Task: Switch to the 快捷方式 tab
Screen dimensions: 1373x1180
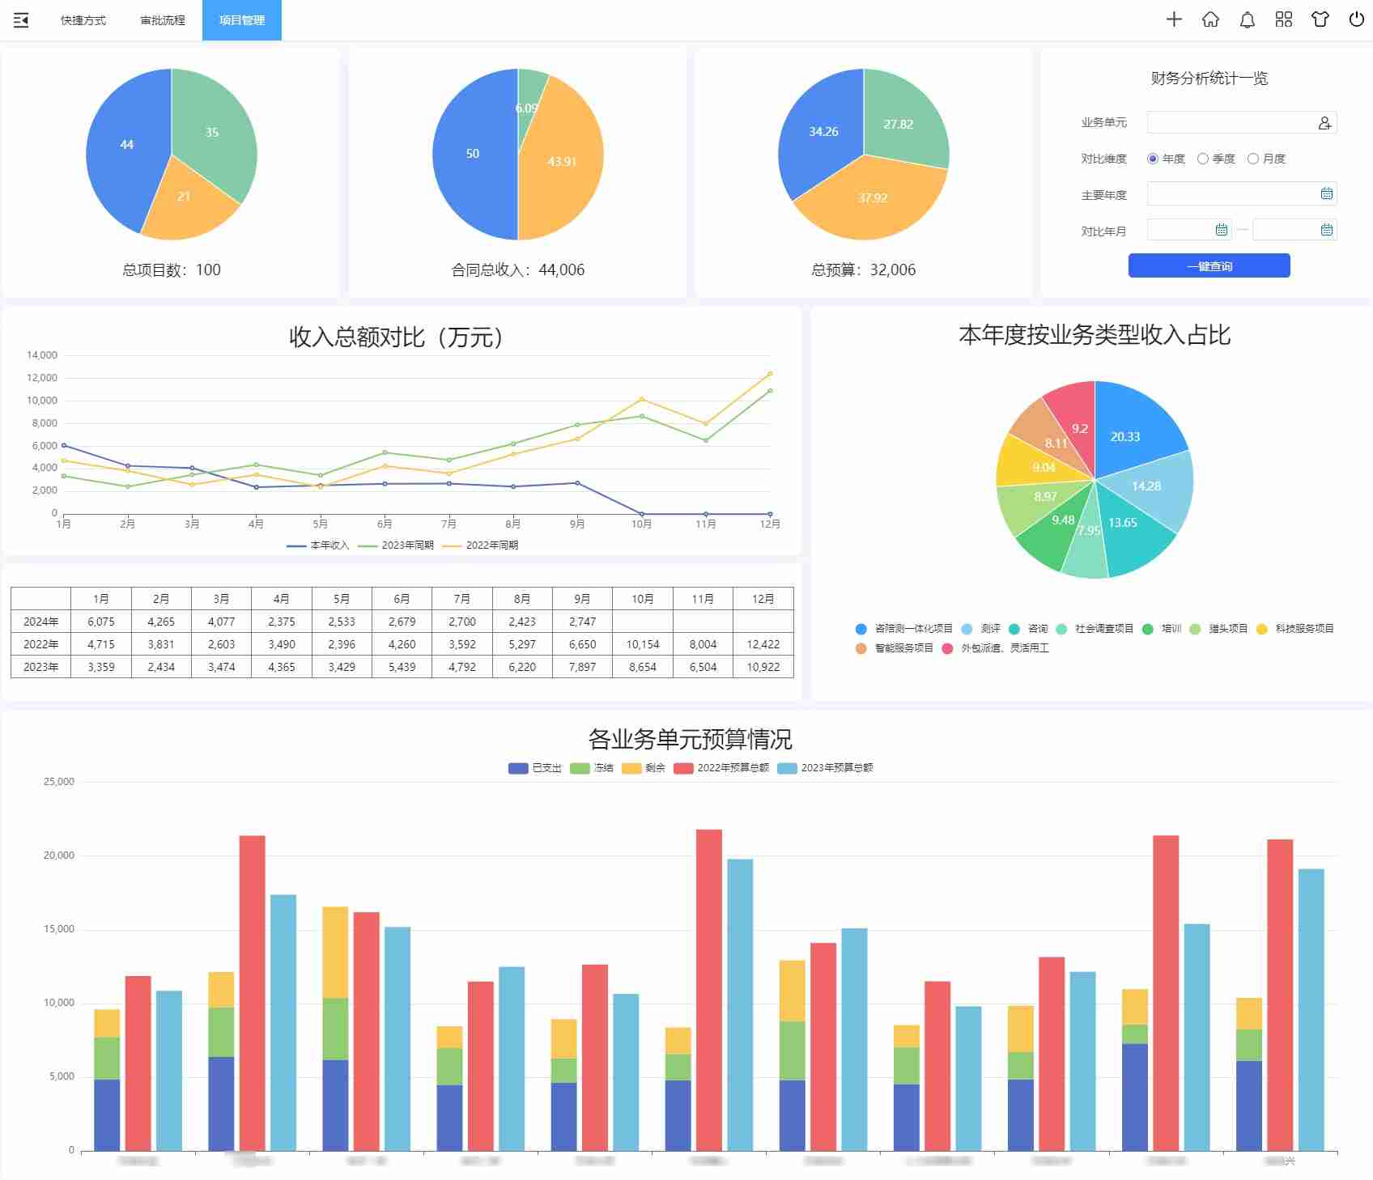Action: 83,20
